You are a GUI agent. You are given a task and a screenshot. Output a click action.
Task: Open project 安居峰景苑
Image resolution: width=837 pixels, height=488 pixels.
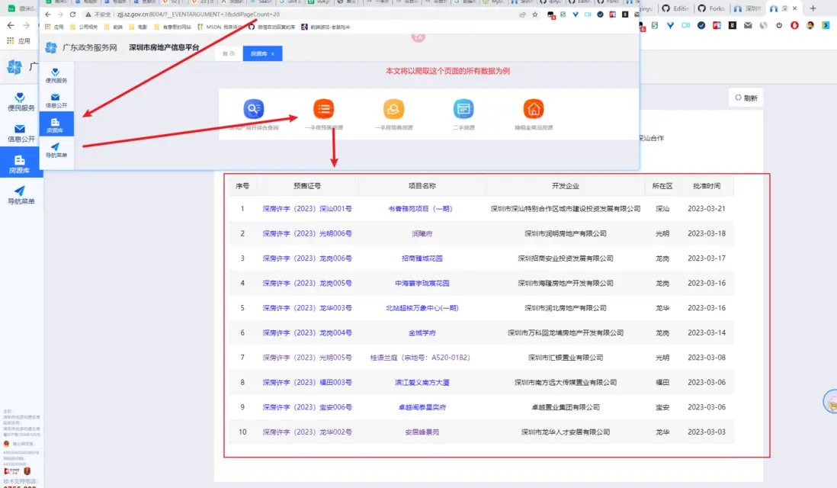pos(422,432)
